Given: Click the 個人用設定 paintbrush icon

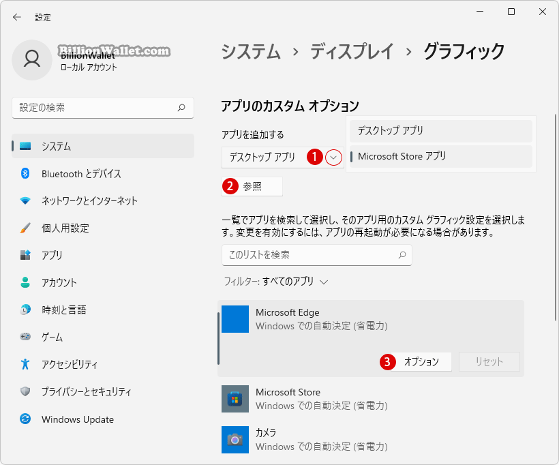Looking at the screenshot, I should point(25,228).
